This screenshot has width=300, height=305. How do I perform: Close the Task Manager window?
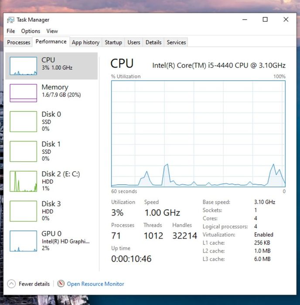[286, 20]
